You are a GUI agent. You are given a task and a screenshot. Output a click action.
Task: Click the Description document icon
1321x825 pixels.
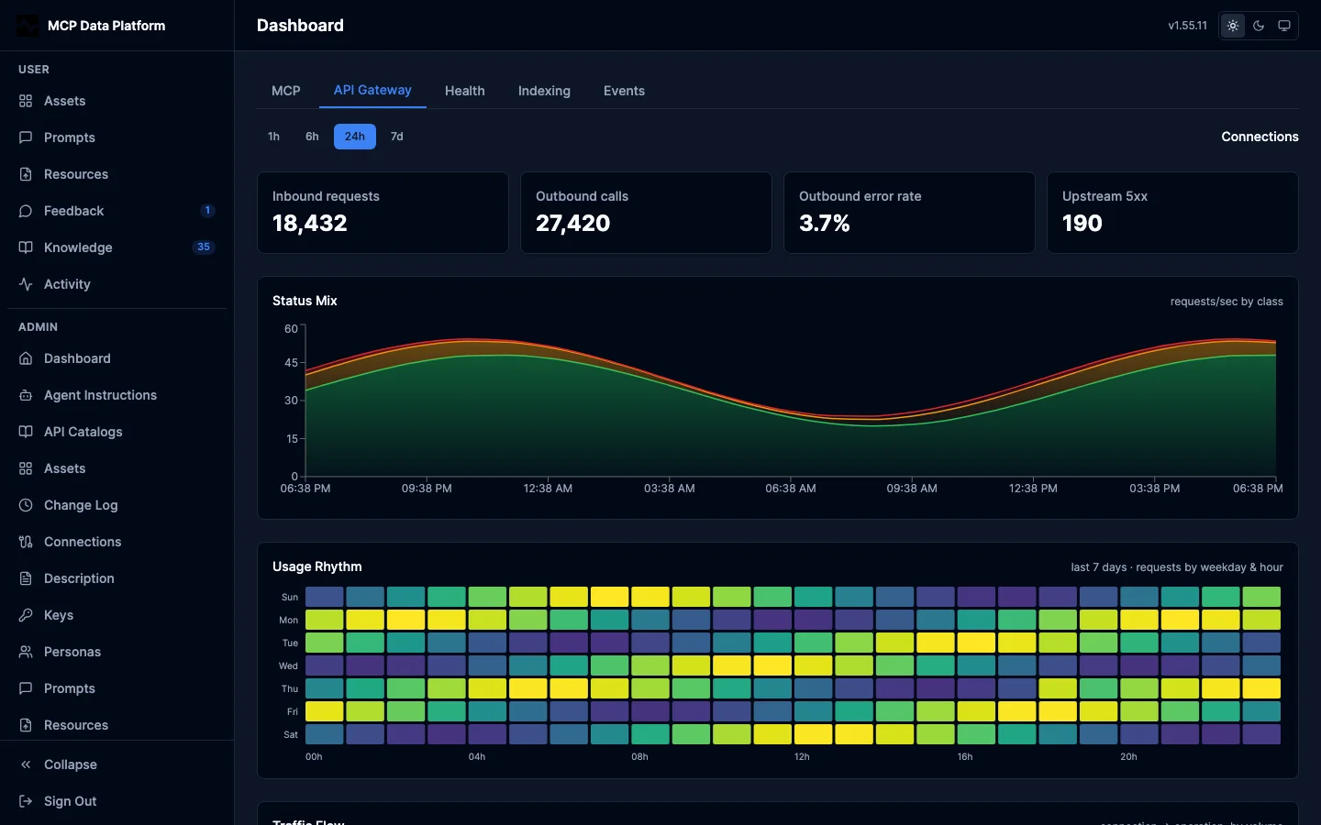tap(26, 578)
